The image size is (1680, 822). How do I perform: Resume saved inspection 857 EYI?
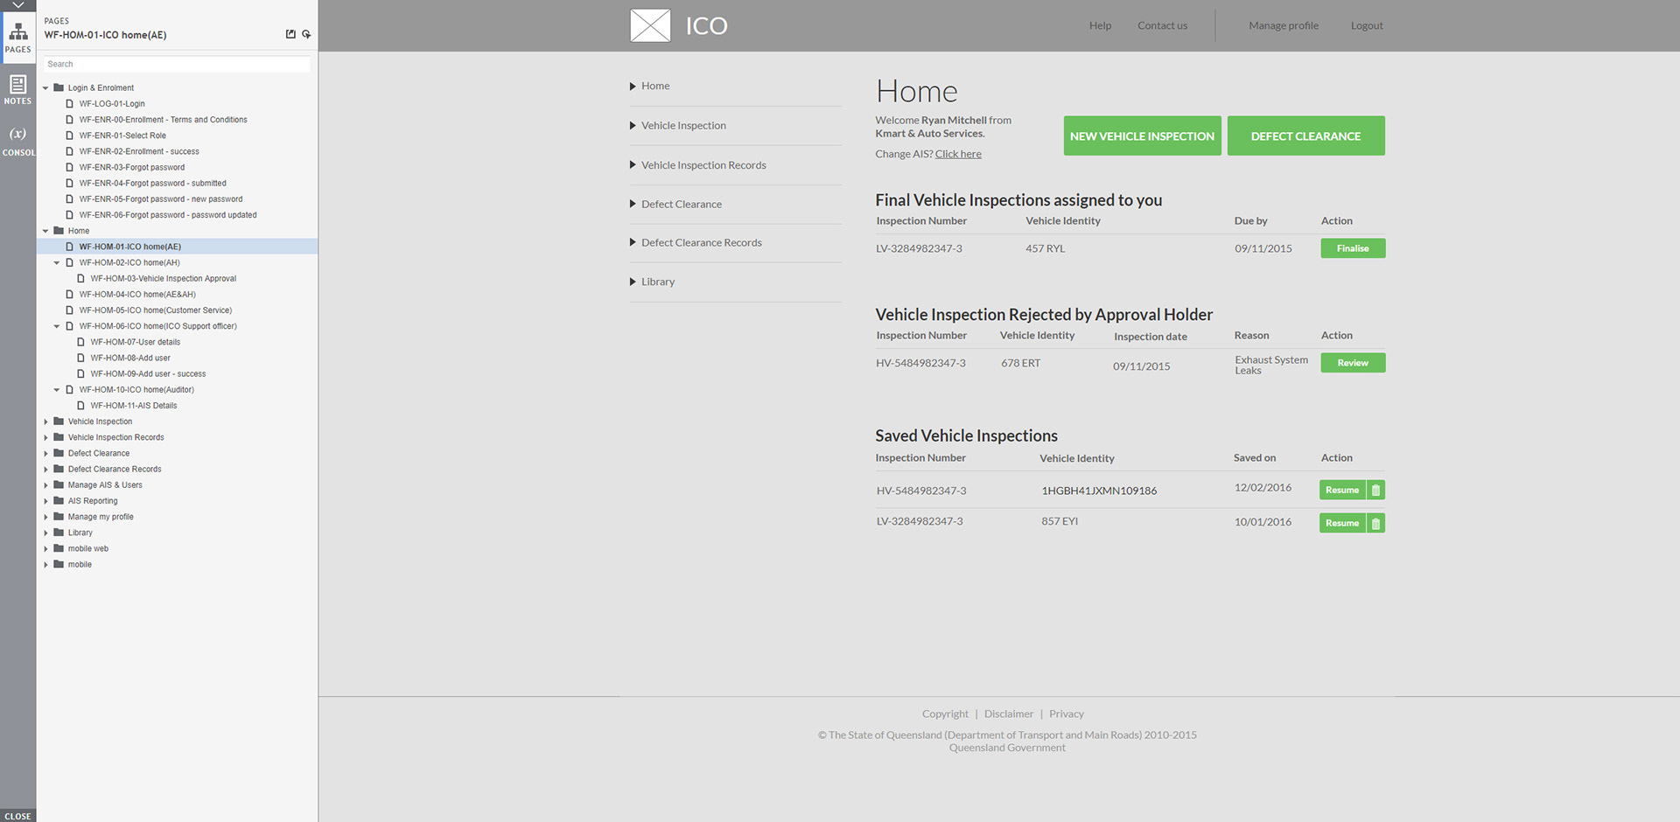coord(1342,523)
